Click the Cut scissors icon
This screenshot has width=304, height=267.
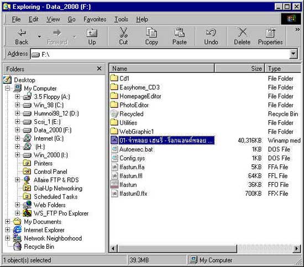click(x=123, y=33)
